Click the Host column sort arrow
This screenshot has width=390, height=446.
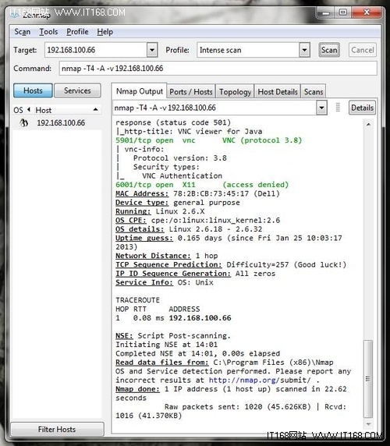coord(96,109)
